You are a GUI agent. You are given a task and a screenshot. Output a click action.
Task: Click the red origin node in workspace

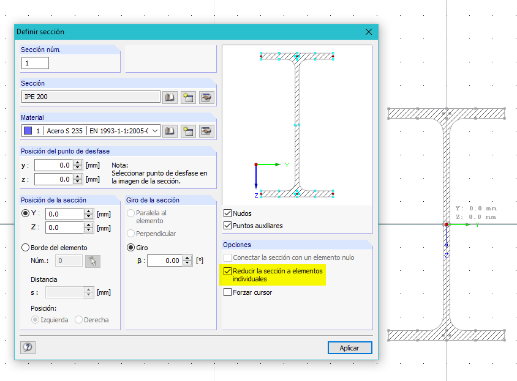point(447,224)
